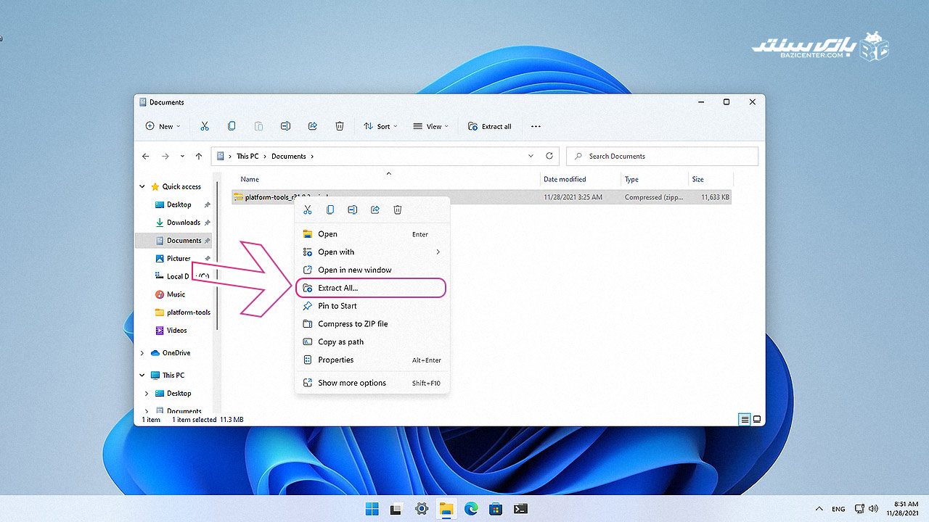This screenshot has width=929, height=522.
Task: Open Microsoft Store from the taskbar
Action: pos(496,508)
